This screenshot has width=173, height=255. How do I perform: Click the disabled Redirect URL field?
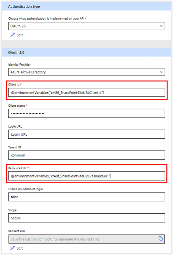click(83, 239)
